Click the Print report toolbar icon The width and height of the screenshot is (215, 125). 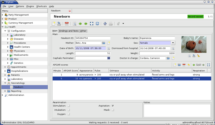click(x=110, y=24)
